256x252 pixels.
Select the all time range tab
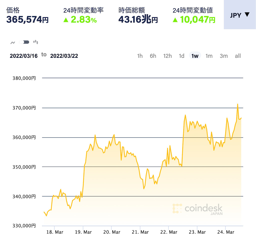click(x=237, y=56)
